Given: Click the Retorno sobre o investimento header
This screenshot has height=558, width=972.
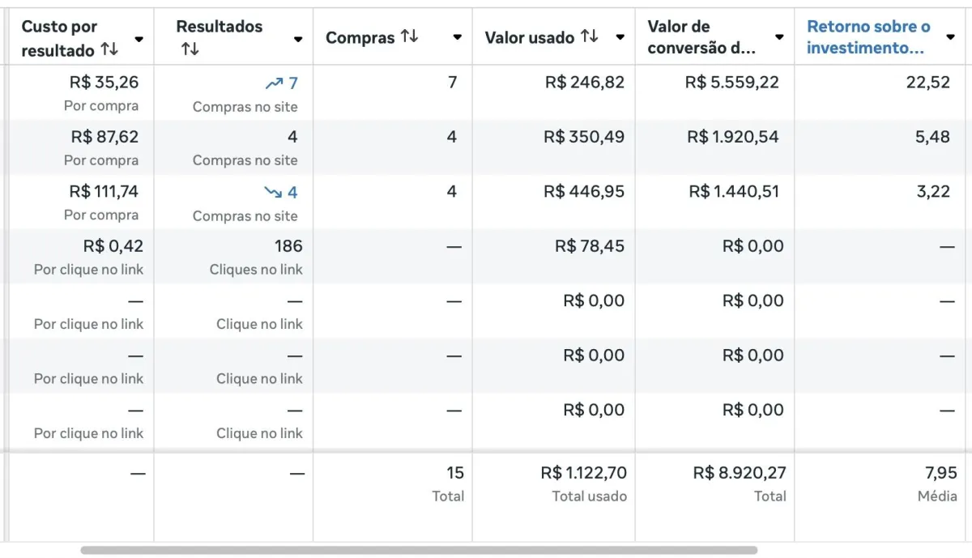Looking at the screenshot, I should (x=868, y=37).
